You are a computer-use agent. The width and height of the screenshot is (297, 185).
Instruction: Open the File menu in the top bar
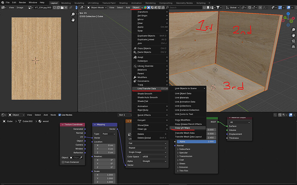click(8, 3)
